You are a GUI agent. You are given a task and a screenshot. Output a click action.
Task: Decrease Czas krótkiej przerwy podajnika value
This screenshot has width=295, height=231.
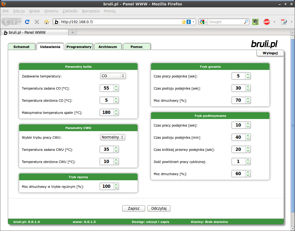point(248,151)
